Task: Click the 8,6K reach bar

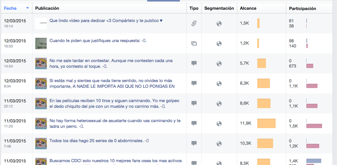Action: coord(264,104)
